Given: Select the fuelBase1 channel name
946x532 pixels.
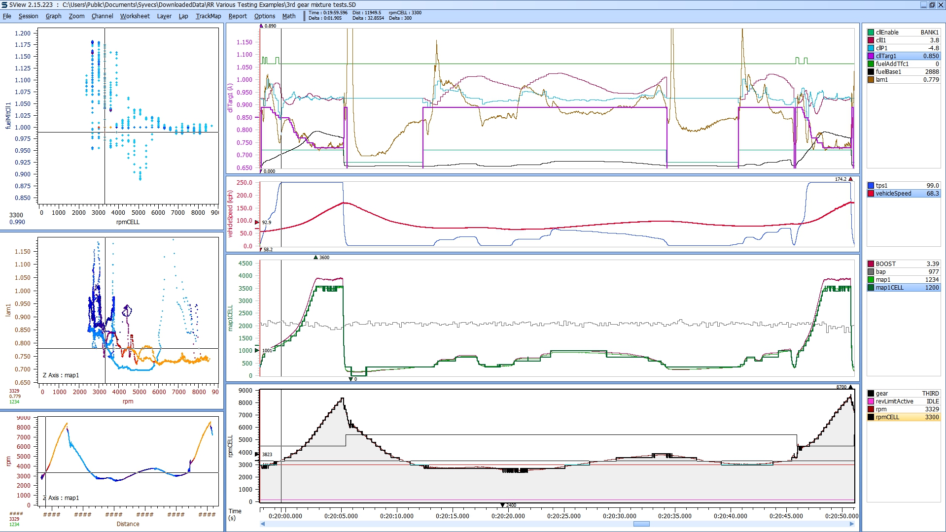Looking at the screenshot, I should tap(888, 72).
